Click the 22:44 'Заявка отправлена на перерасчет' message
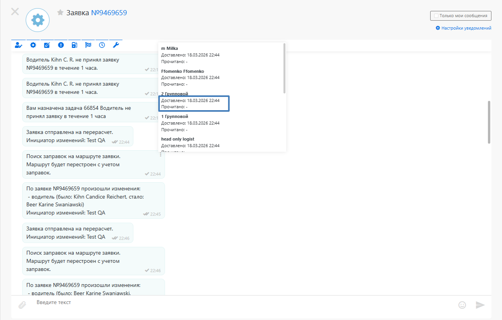This screenshot has height=320, width=502. 78,136
